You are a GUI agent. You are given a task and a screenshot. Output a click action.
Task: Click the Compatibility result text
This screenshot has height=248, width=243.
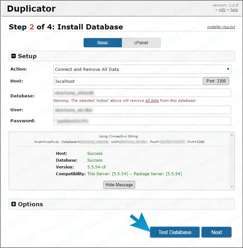pyautogui.click(x=134, y=174)
